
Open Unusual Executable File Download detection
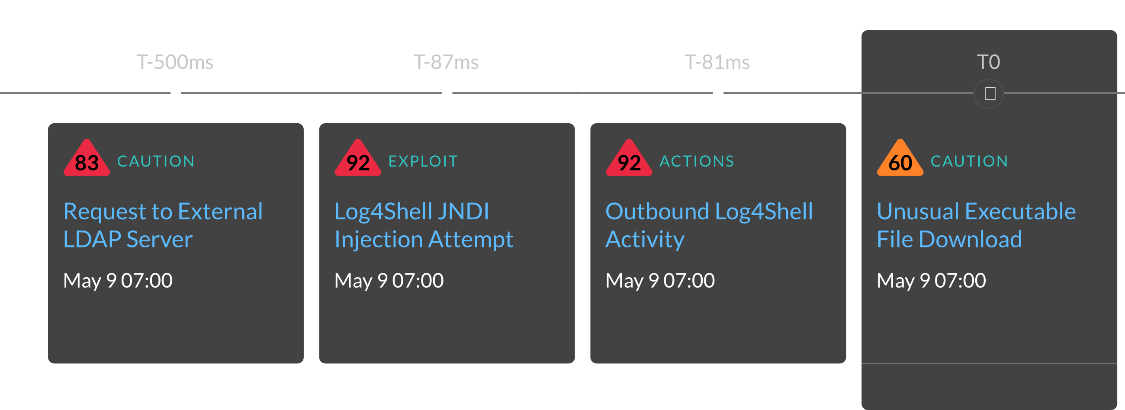[x=976, y=225]
